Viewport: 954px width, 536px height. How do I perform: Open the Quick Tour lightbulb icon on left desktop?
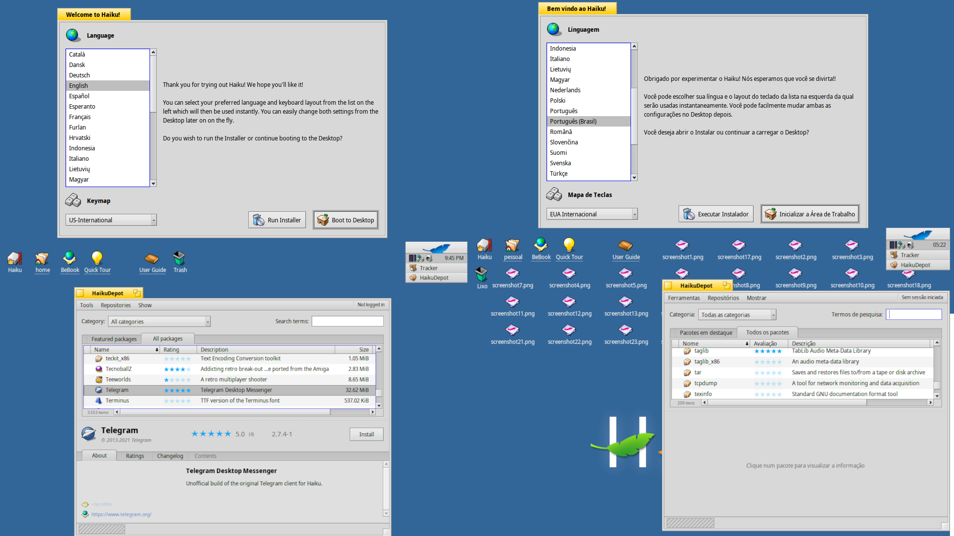point(97,258)
